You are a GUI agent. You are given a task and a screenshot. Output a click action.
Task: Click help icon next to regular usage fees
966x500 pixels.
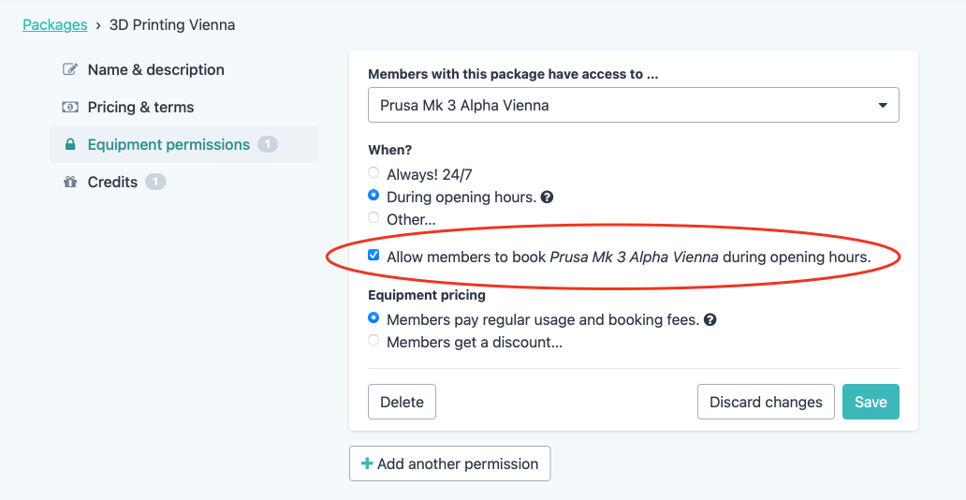(x=710, y=320)
